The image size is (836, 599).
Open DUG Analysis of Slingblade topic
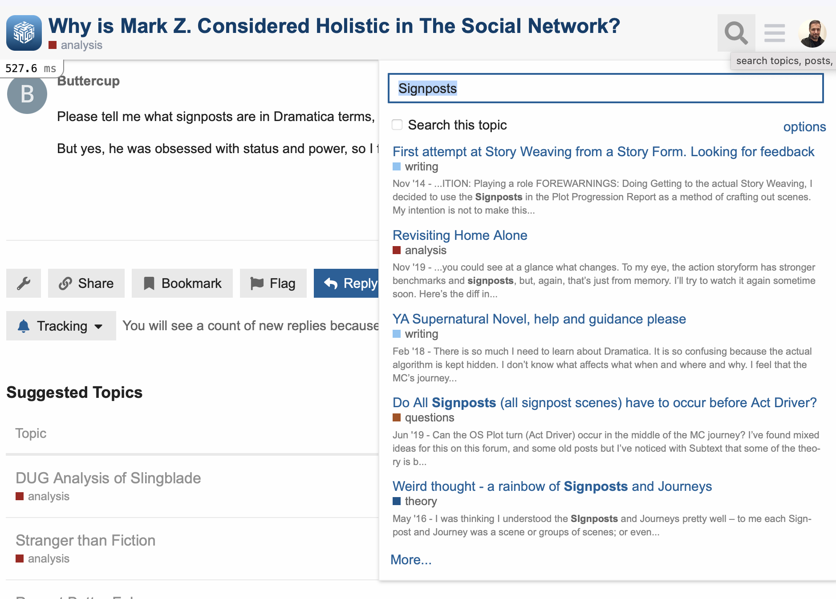click(x=108, y=478)
